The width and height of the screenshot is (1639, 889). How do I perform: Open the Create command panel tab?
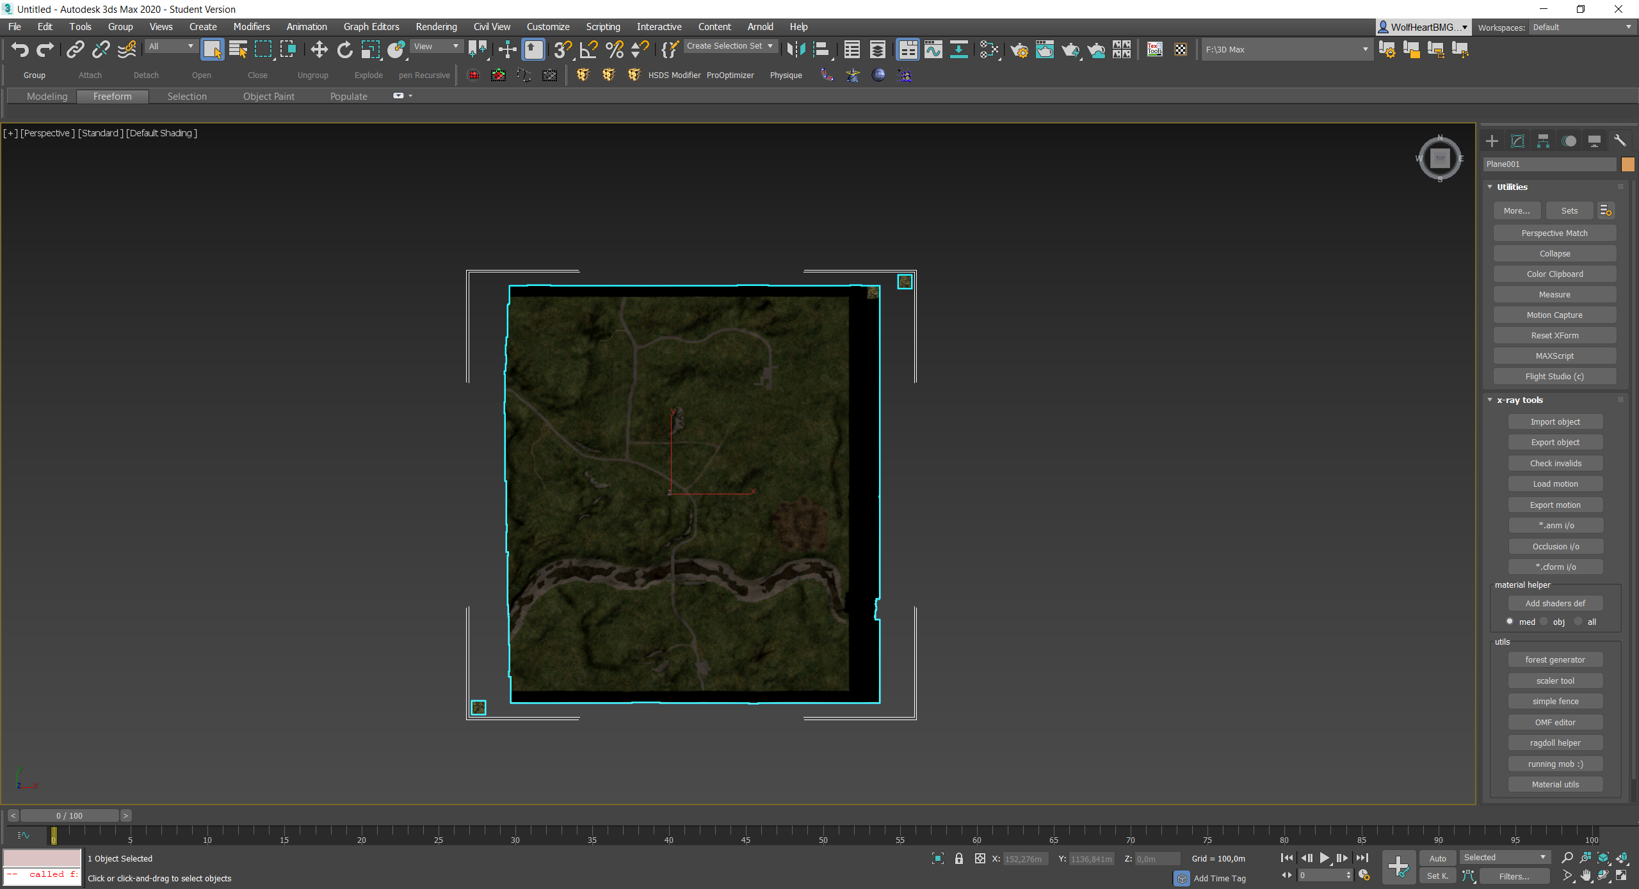point(1492,141)
